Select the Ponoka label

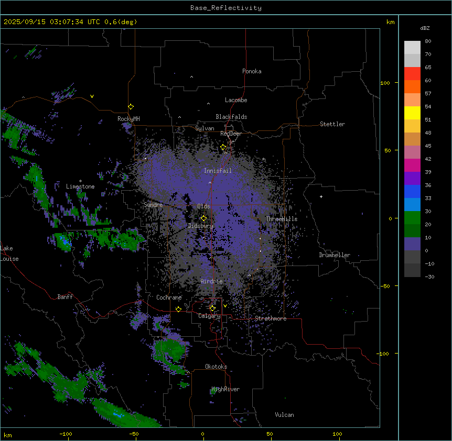[252, 71]
